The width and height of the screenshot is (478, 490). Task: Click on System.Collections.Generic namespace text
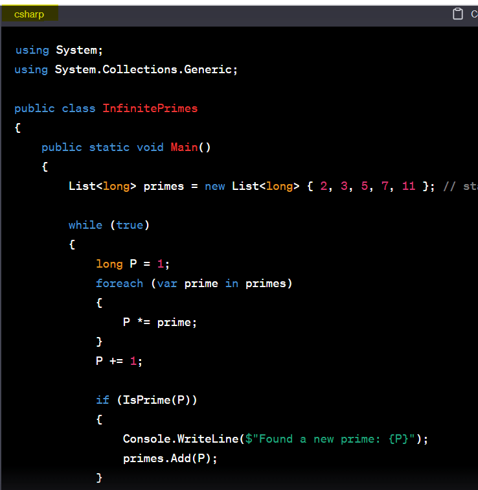146,69
